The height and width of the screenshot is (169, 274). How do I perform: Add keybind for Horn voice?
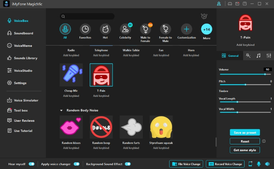point(191,55)
